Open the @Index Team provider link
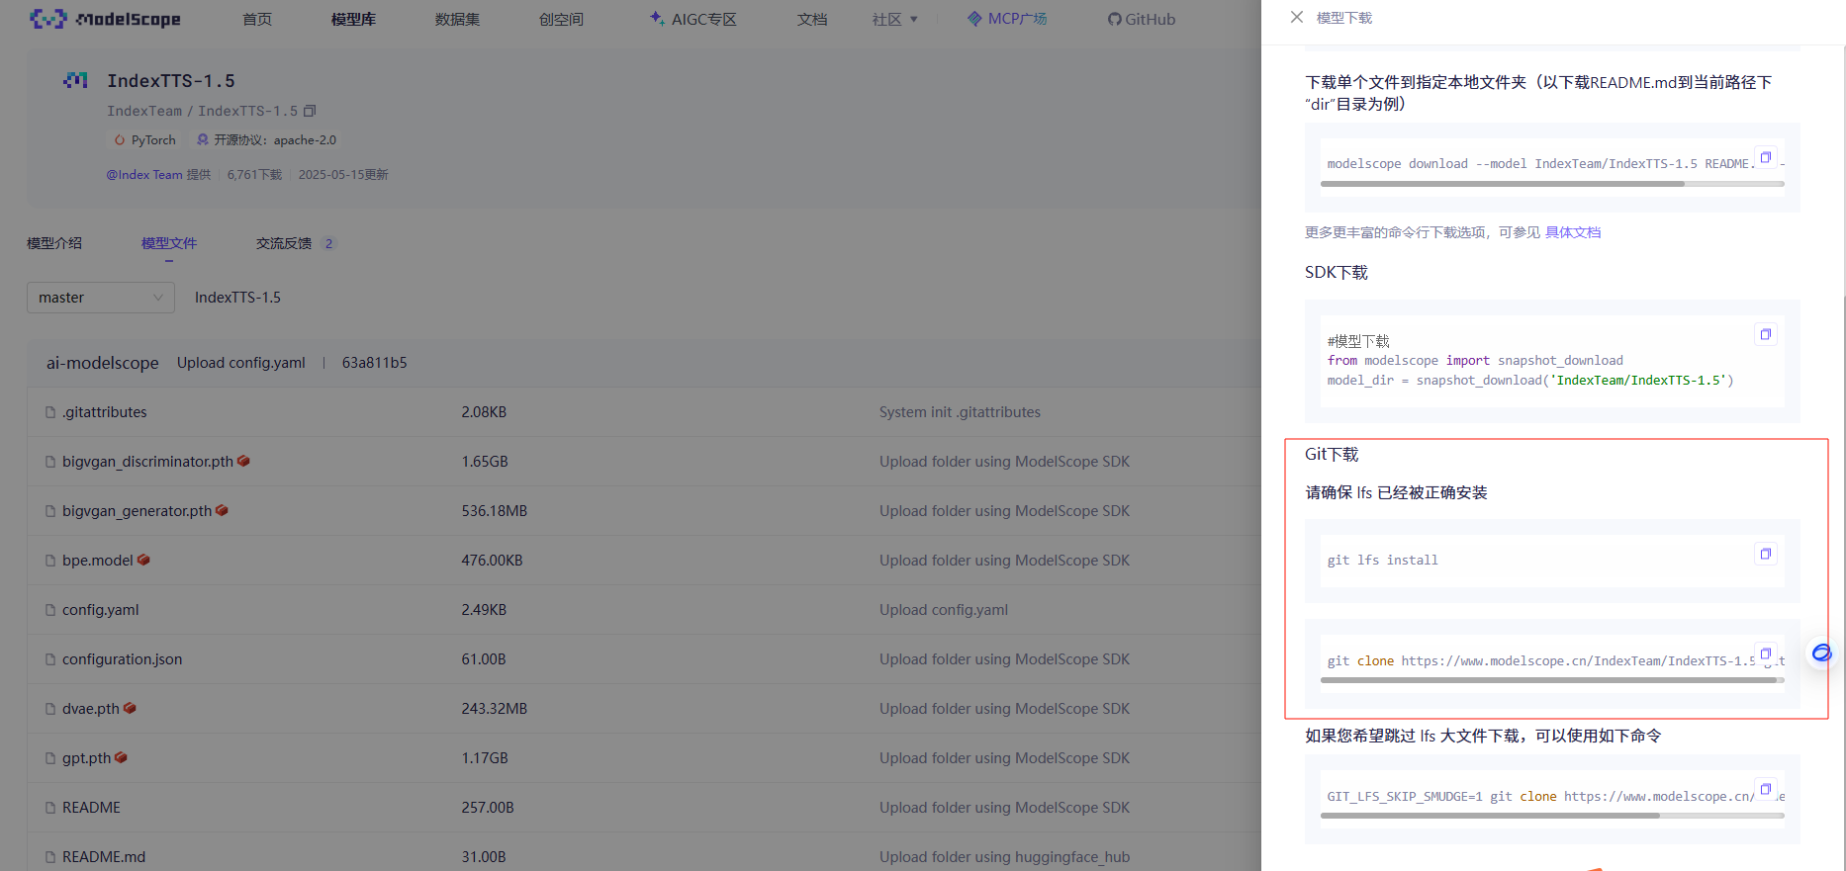The height and width of the screenshot is (871, 1846). coord(144,175)
